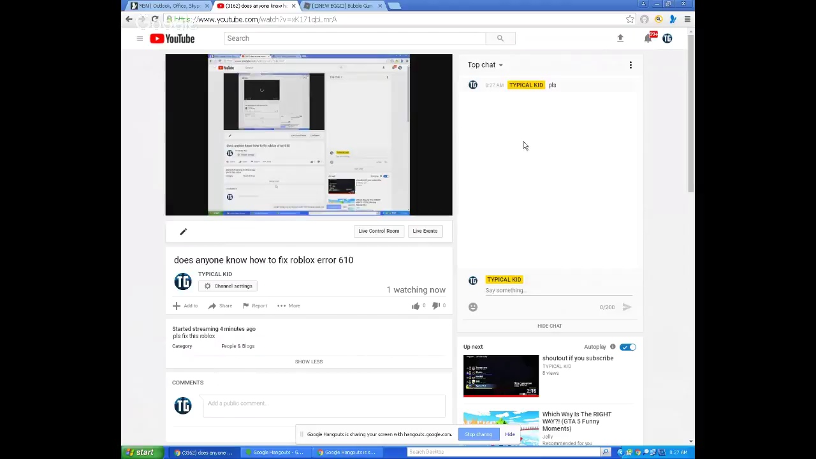The height and width of the screenshot is (459, 816).
Task: Expand the Top chat dropdown
Action: (485, 65)
